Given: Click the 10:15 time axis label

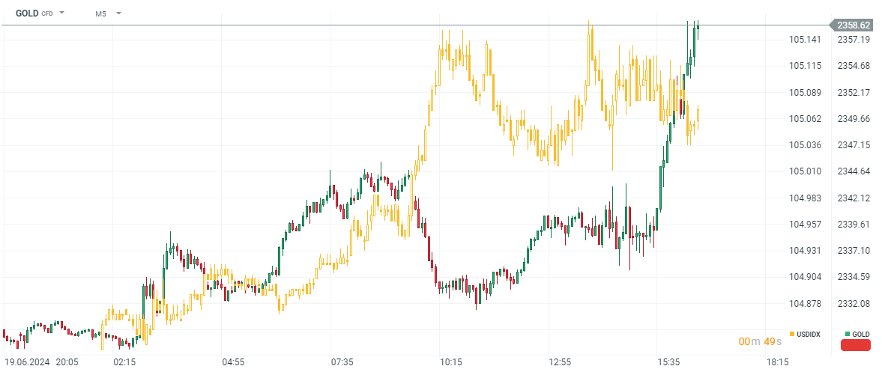Looking at the screenshot, I should 451,362.
